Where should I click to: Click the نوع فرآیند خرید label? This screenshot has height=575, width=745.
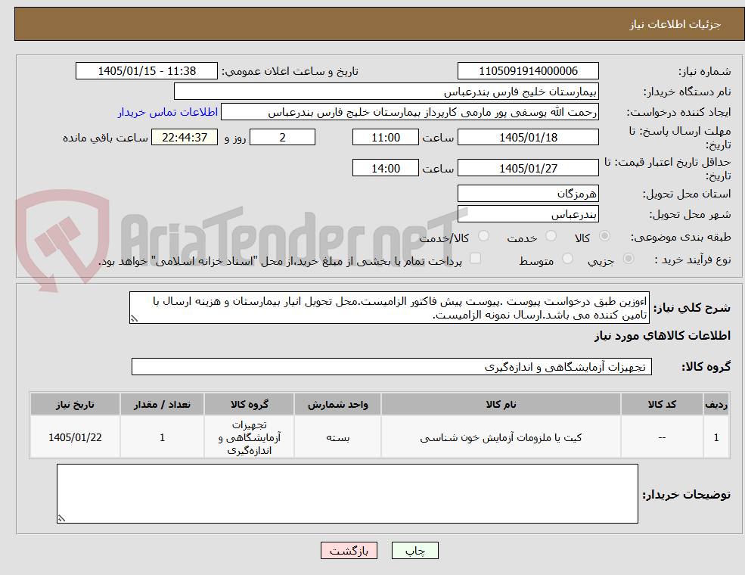pos(693,260)
